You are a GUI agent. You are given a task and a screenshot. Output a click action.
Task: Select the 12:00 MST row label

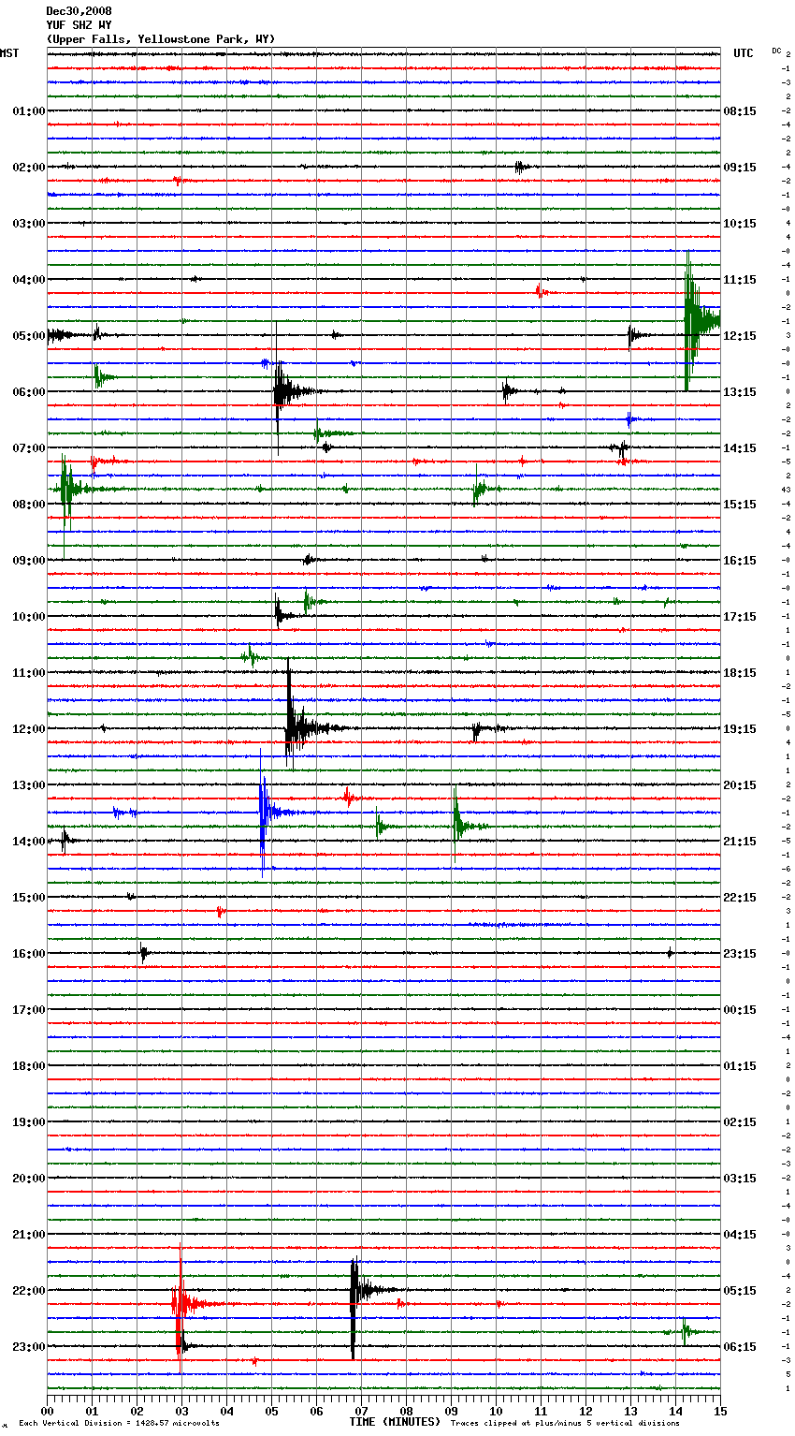click(x=28, y=729)
